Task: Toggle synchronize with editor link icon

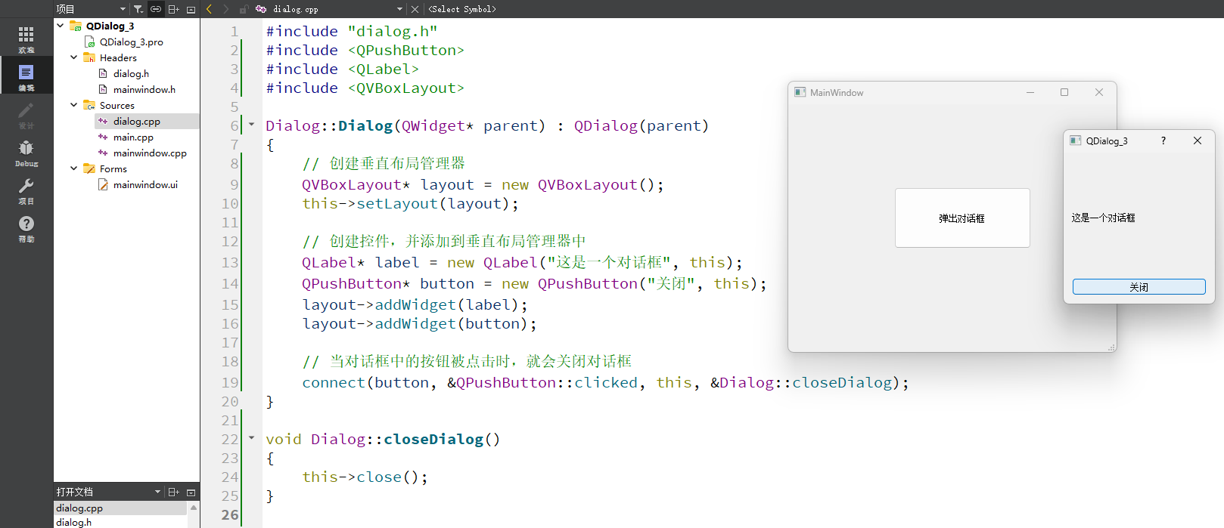Action: pyautogui.click(x=156, y=9)
